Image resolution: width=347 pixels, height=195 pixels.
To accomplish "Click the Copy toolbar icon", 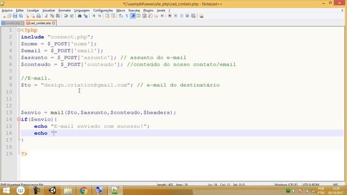I will [52, 16].
